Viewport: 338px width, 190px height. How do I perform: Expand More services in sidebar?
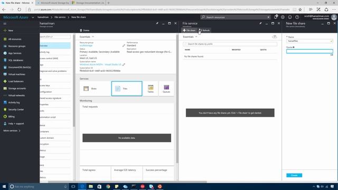click(12, 130)
